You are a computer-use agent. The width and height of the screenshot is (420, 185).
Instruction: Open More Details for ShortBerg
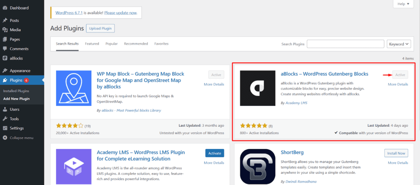pos(398,163)
